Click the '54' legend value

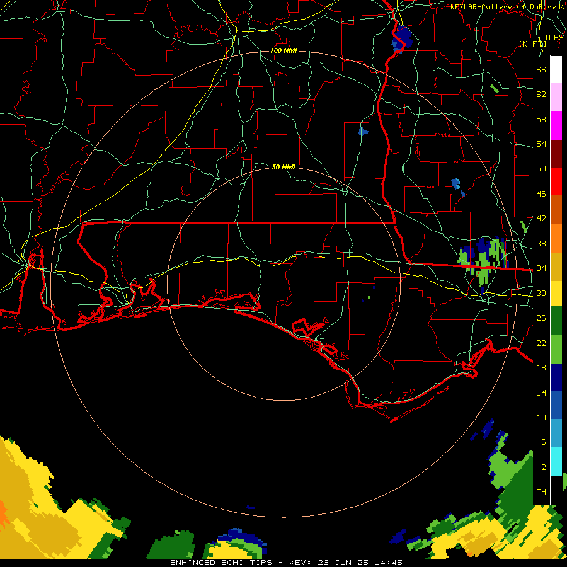point(541,144)
